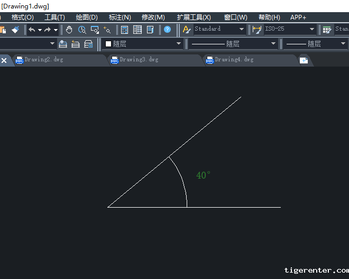Click the Undo arrow
The image size is (349, 279).
(32, 30)
